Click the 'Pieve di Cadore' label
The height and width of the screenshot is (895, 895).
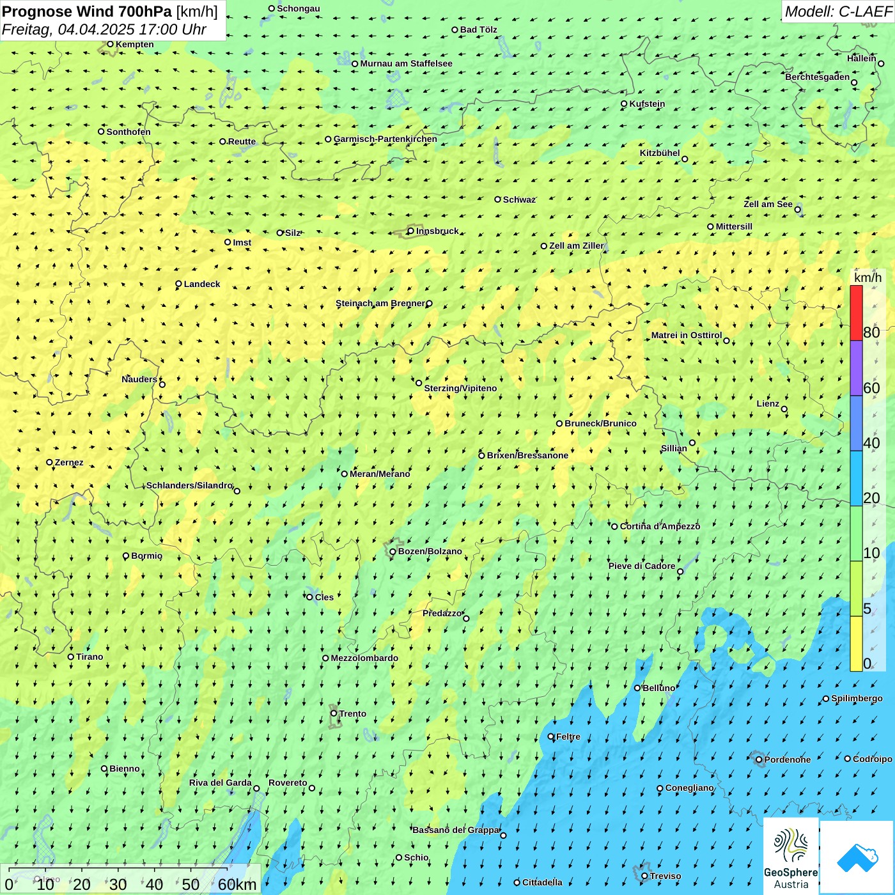(642, 566)
